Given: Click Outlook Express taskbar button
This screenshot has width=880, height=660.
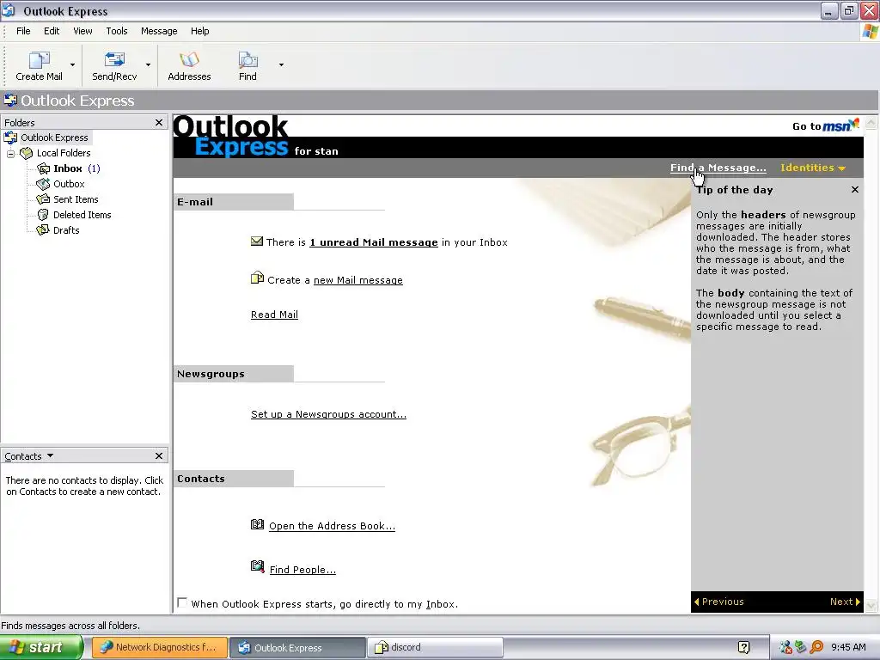Looking at the screenshot, I should point(297,647).
